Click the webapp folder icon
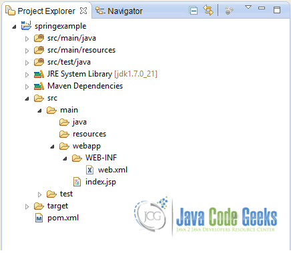Image resolution: width=291 pixels, height=253 pixels. [64, 146]
